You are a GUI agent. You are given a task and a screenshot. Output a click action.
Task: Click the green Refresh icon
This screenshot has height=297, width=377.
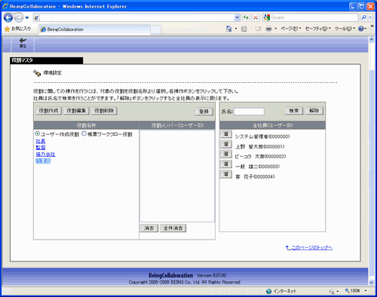coord(246,17)
